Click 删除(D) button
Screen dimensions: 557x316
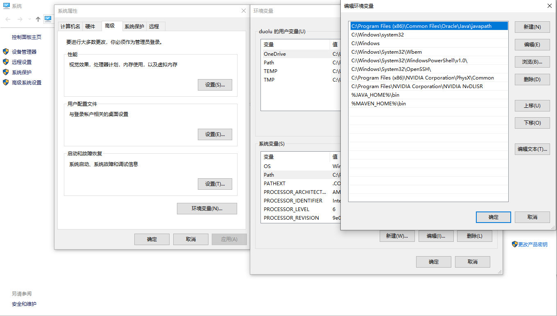[532, 80]
